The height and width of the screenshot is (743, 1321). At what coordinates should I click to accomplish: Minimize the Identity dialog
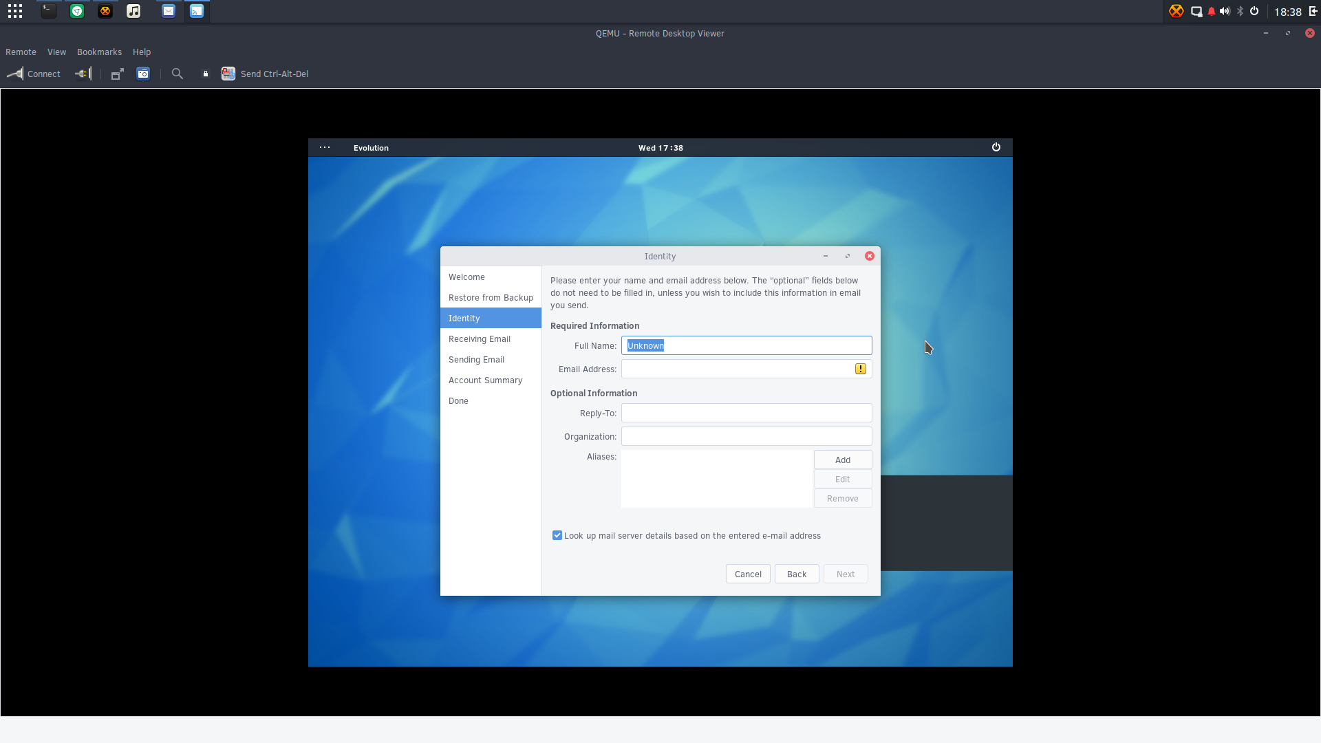click(826, 256)
